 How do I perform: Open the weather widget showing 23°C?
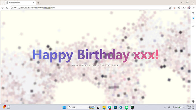coord(6,107)
